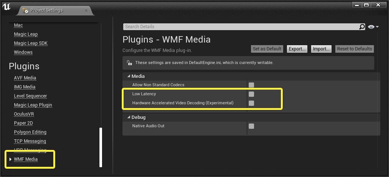Open OculusVR plugin settings

click(x=24, y=114)
